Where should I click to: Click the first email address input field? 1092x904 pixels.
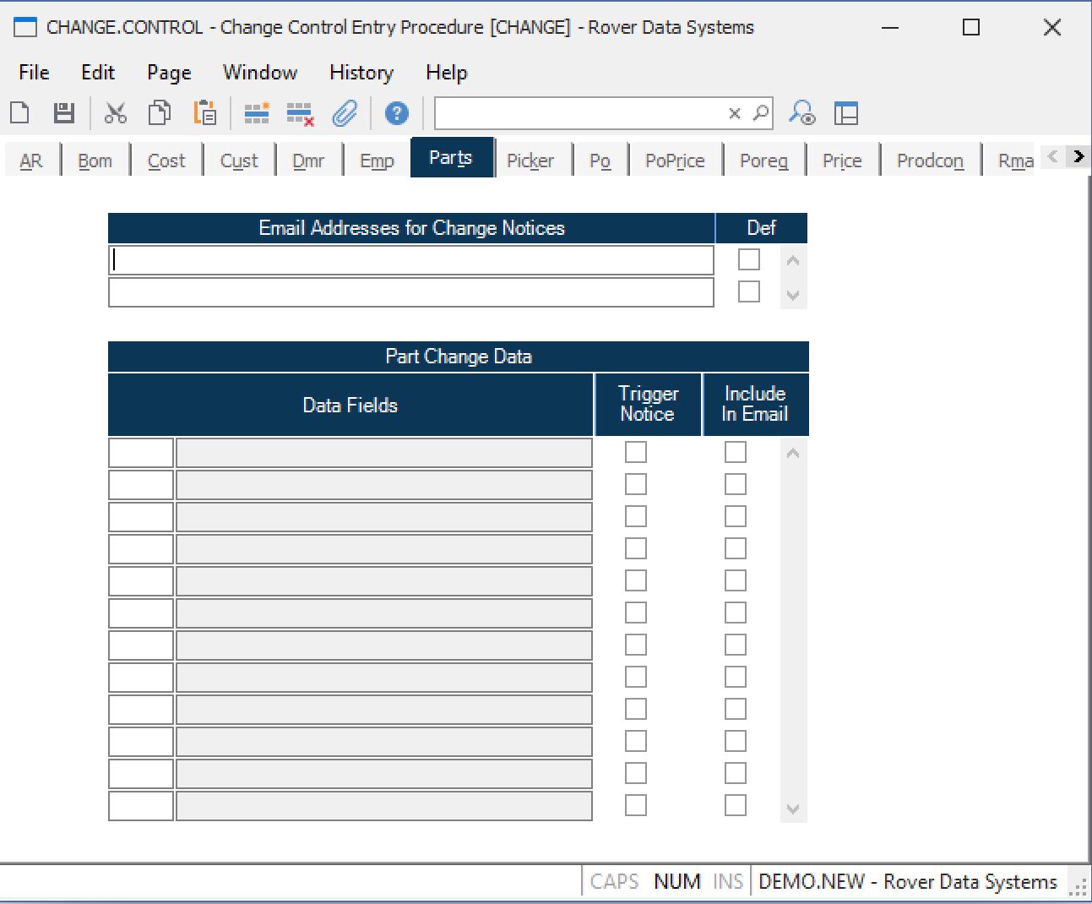point(411,260)
